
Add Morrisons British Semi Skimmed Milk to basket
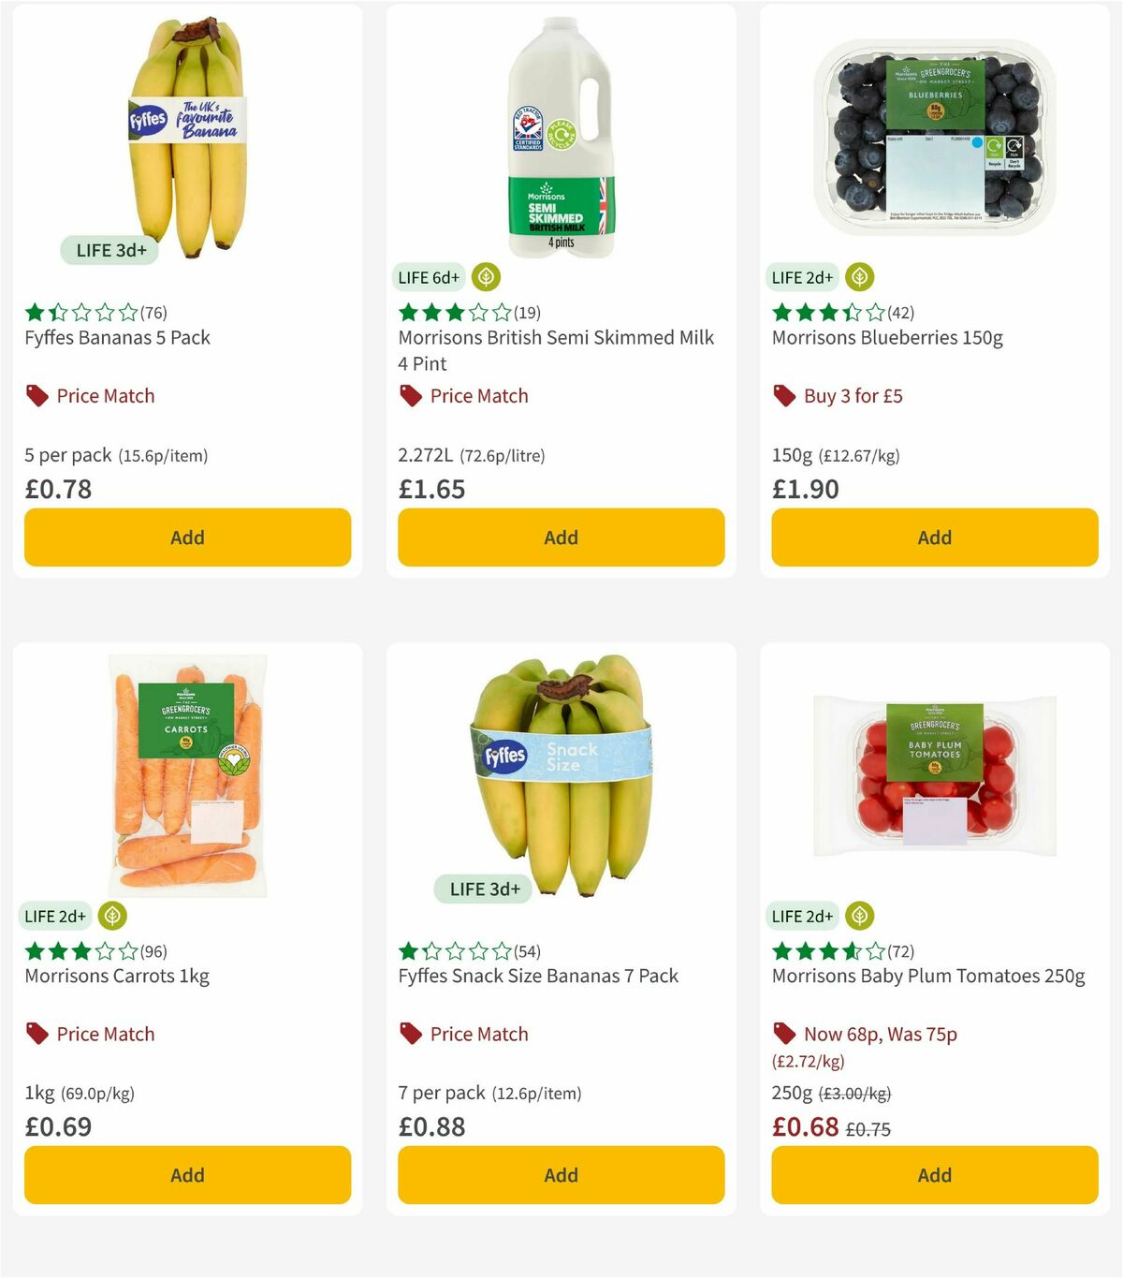tap(560, 537)
